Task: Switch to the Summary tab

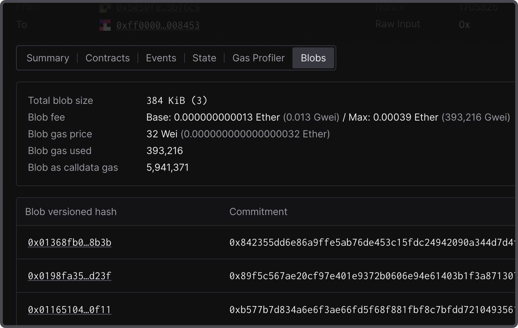Action: (x=48, y=58)
